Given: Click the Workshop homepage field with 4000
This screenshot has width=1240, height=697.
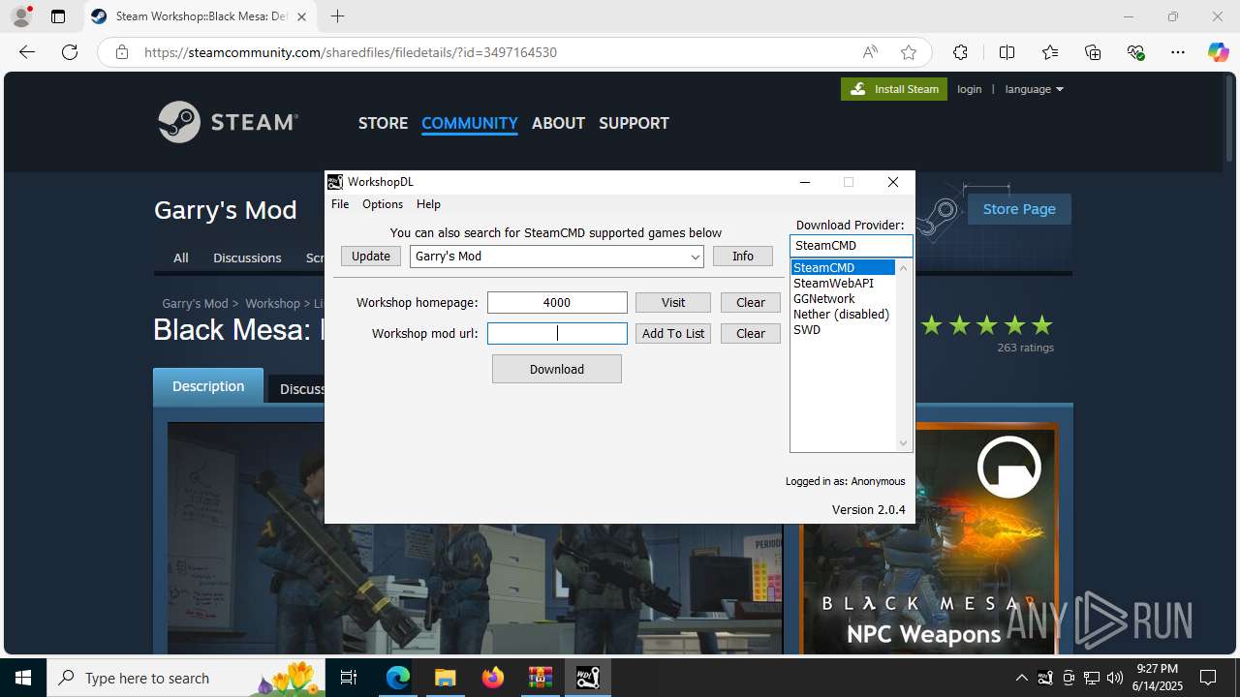Looking at the screenshot, I should 557,303.
